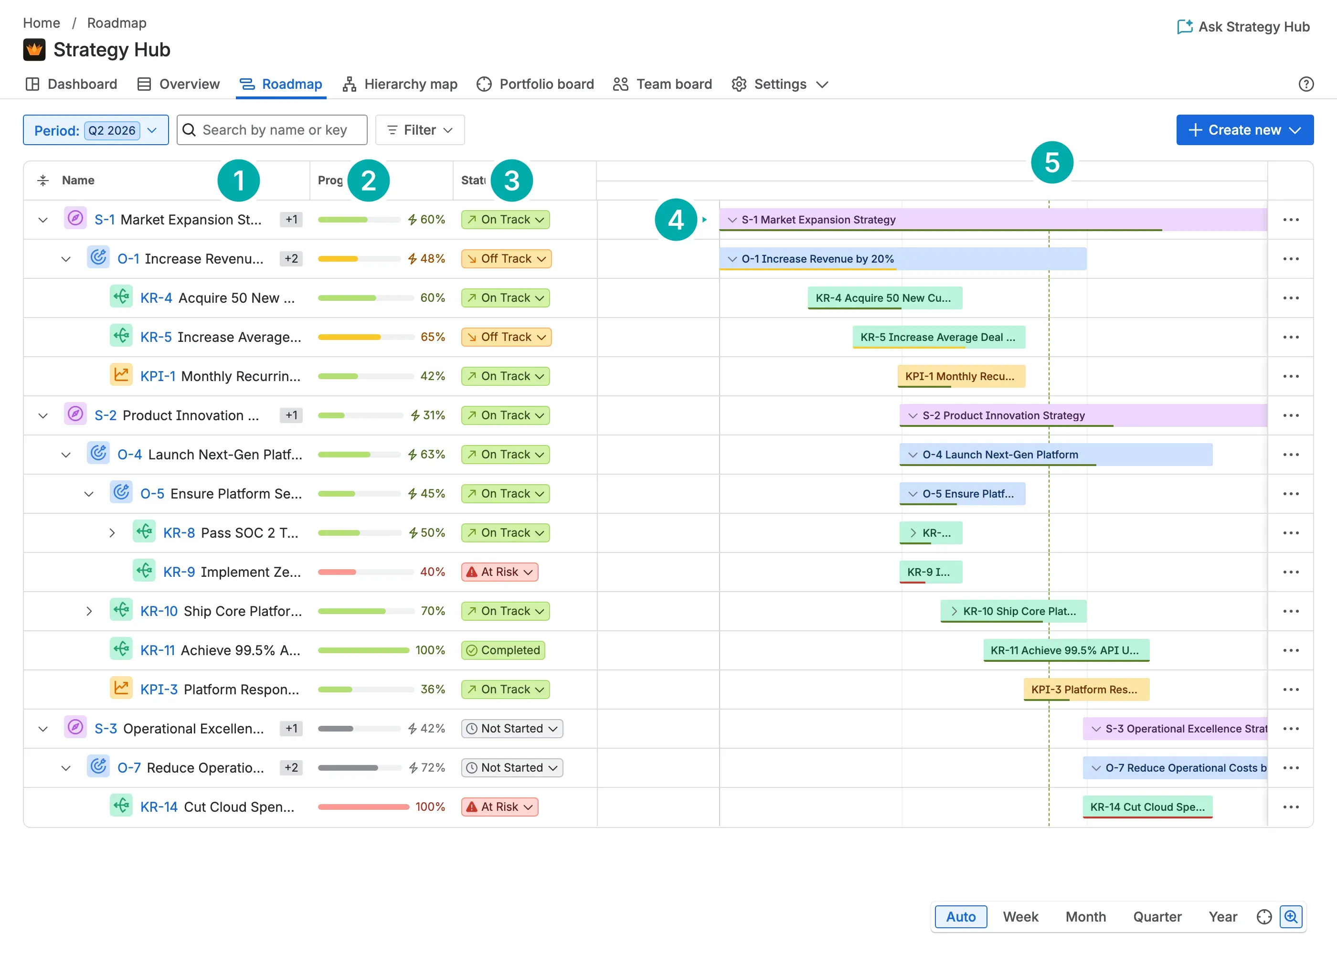Open the Roadmap breadcrumb link
The width and height of the screenshot is (1337, 955).
[117, 23]
